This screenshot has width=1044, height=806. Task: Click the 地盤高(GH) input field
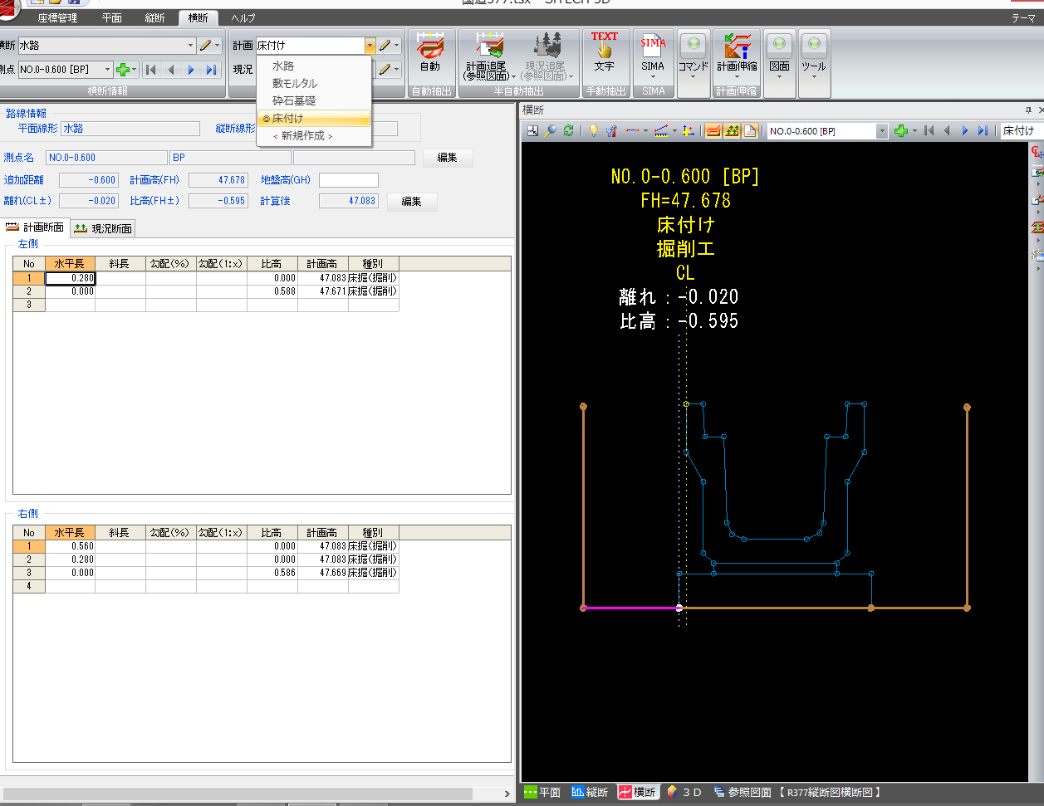coord(349,179)
